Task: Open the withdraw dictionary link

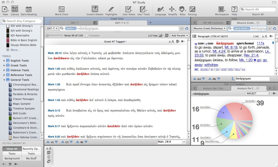Action: coord(211,65)
